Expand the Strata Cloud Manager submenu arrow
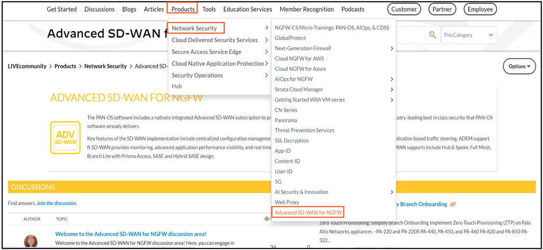Image resolution: width=543 pixels, height=250 pixels. tap(391, 89)
